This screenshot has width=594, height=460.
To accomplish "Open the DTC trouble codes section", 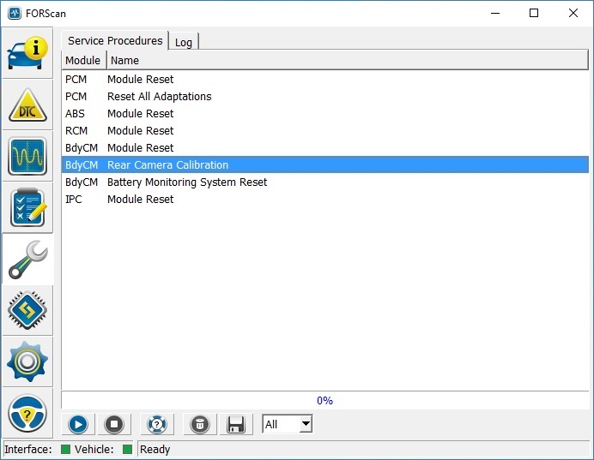I will click(27, 105).
